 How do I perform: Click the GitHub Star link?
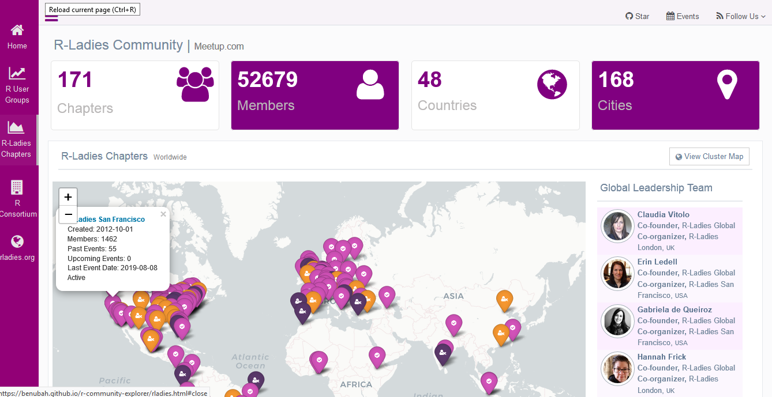pos(638,16)
